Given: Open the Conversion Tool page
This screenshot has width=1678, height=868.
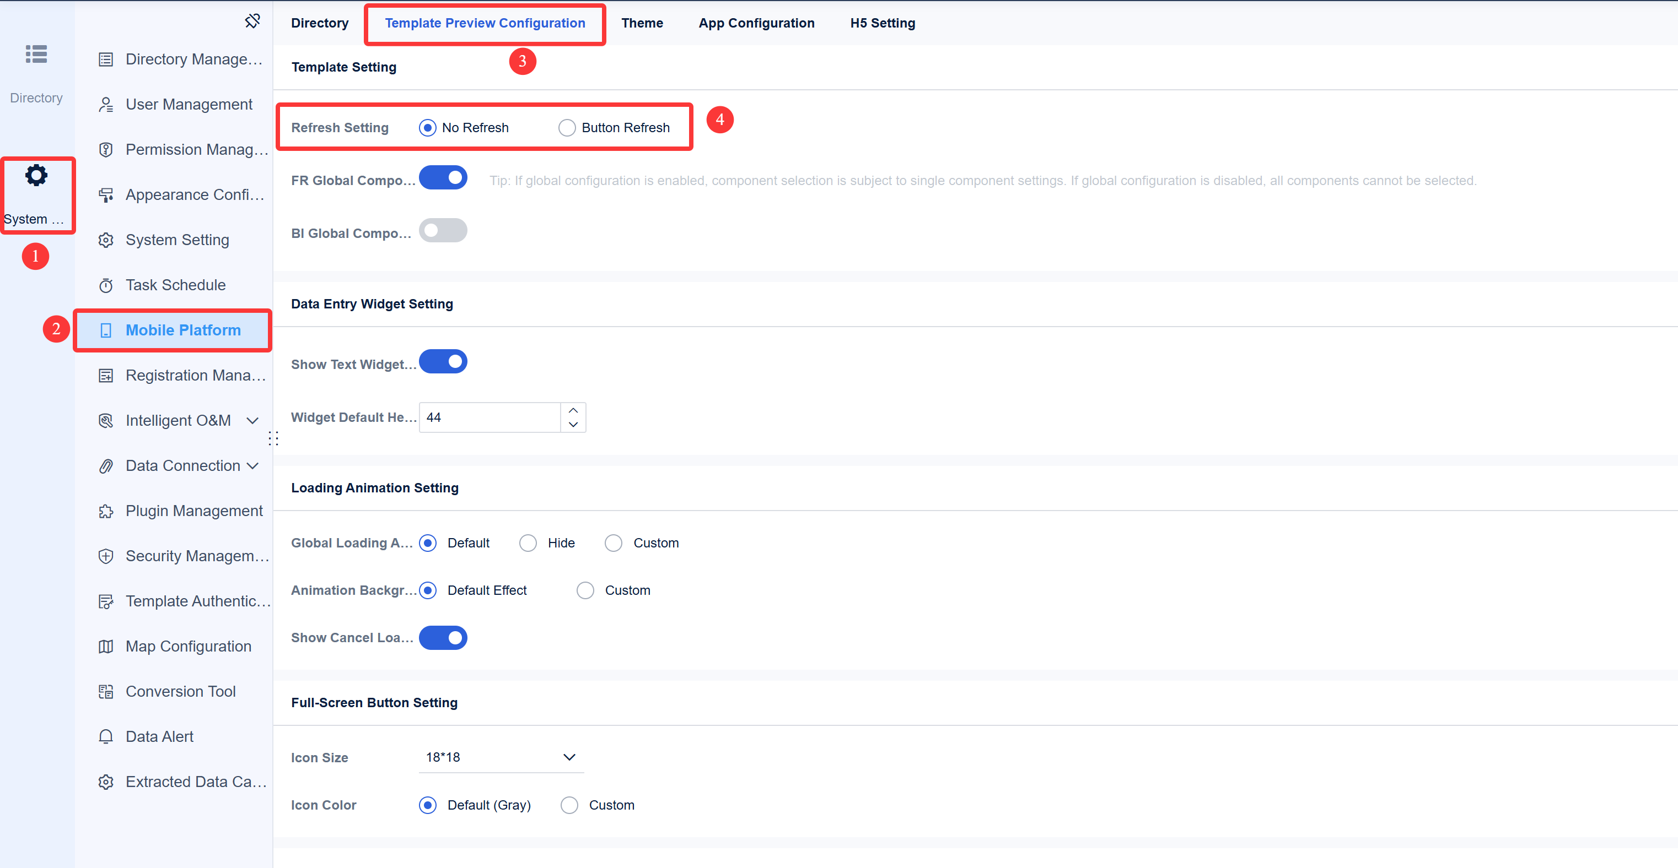Looking at the screenshot, I should click(180, 691).
